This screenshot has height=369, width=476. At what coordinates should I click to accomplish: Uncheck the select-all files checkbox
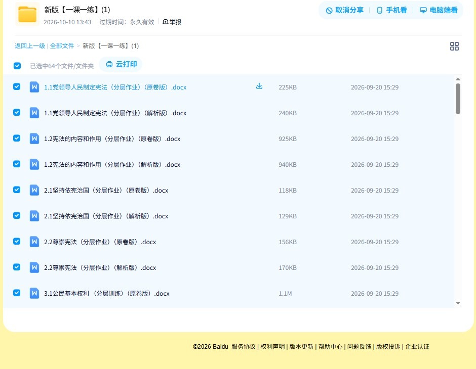[17, 66]
